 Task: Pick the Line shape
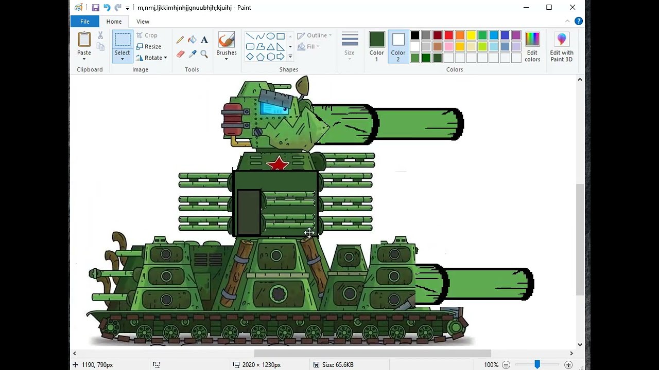250,36
